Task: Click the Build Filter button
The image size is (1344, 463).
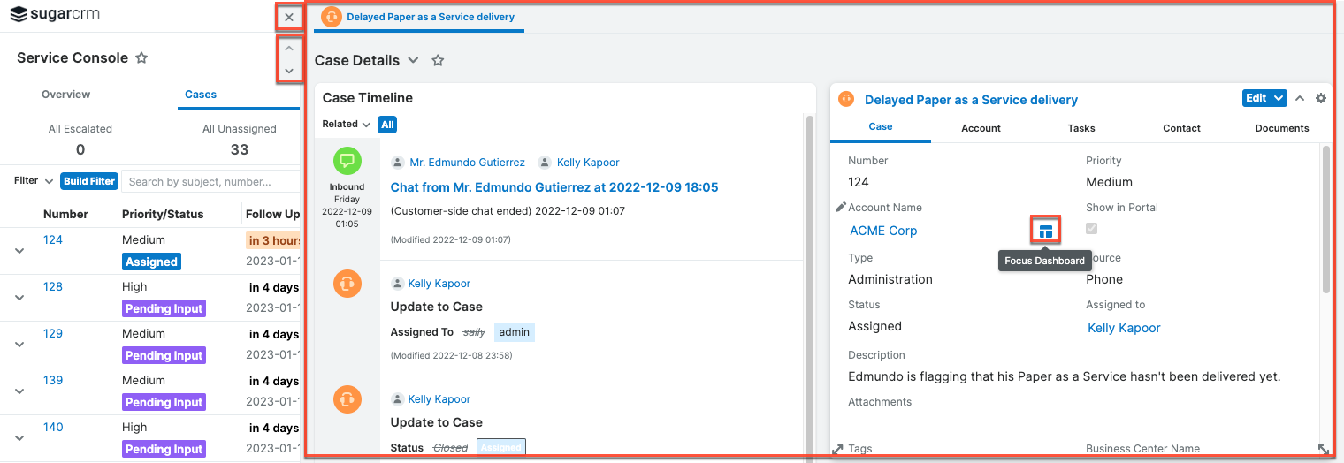Action: (89, 181)
